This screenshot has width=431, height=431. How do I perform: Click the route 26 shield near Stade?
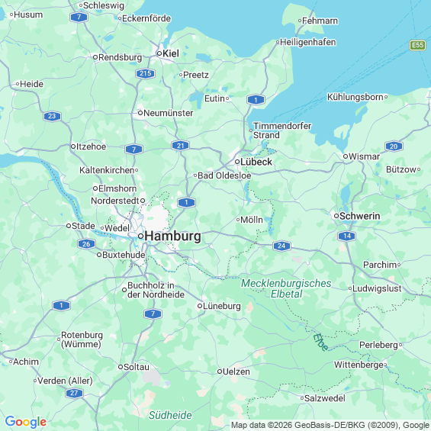pos(86,244)
